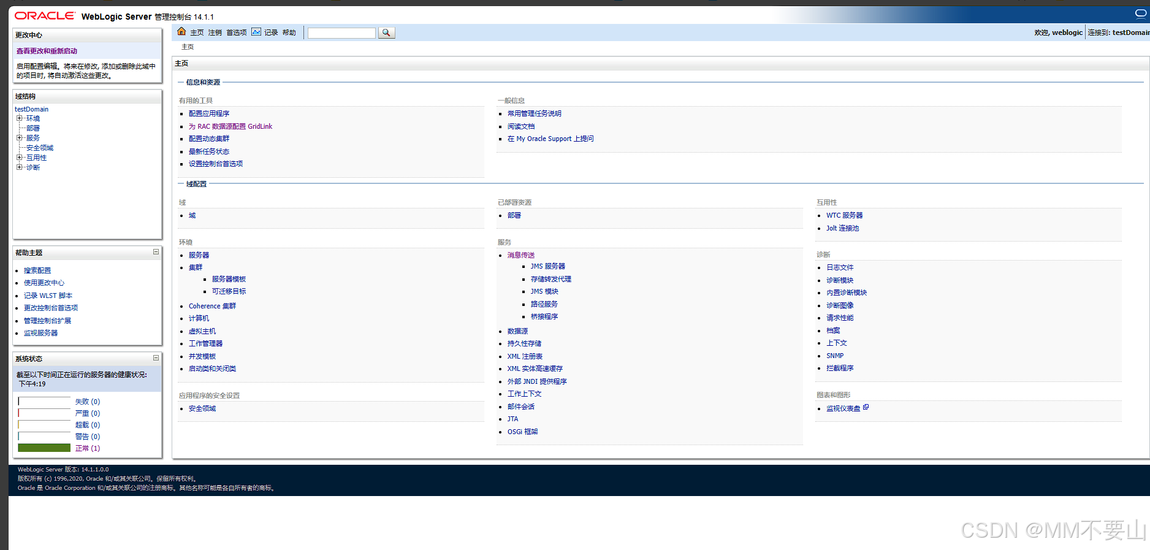Click the 主页 breadcrumb
Viewport: 1150px width, 550px height.
(x=188, y=47)
